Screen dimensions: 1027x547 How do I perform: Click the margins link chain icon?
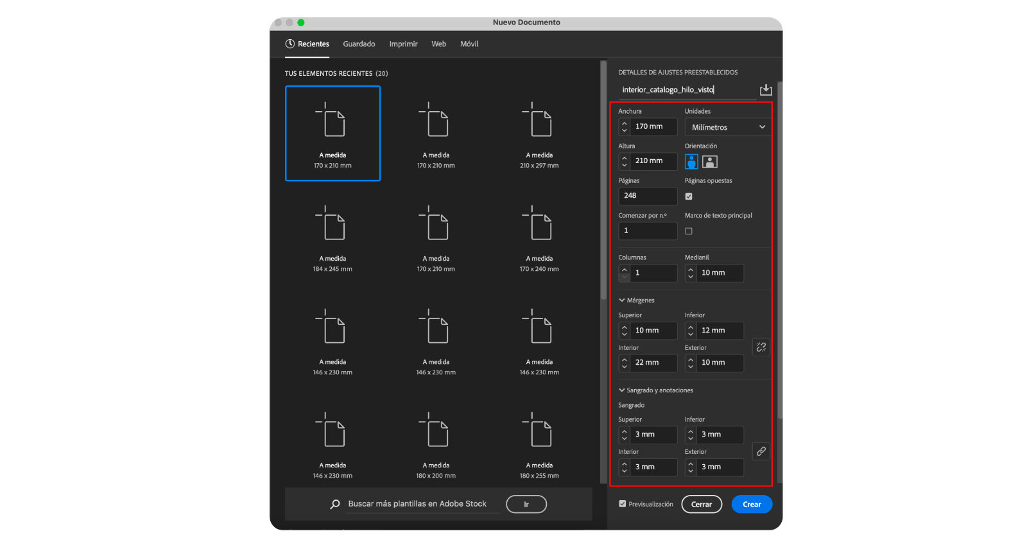point(761,347)
